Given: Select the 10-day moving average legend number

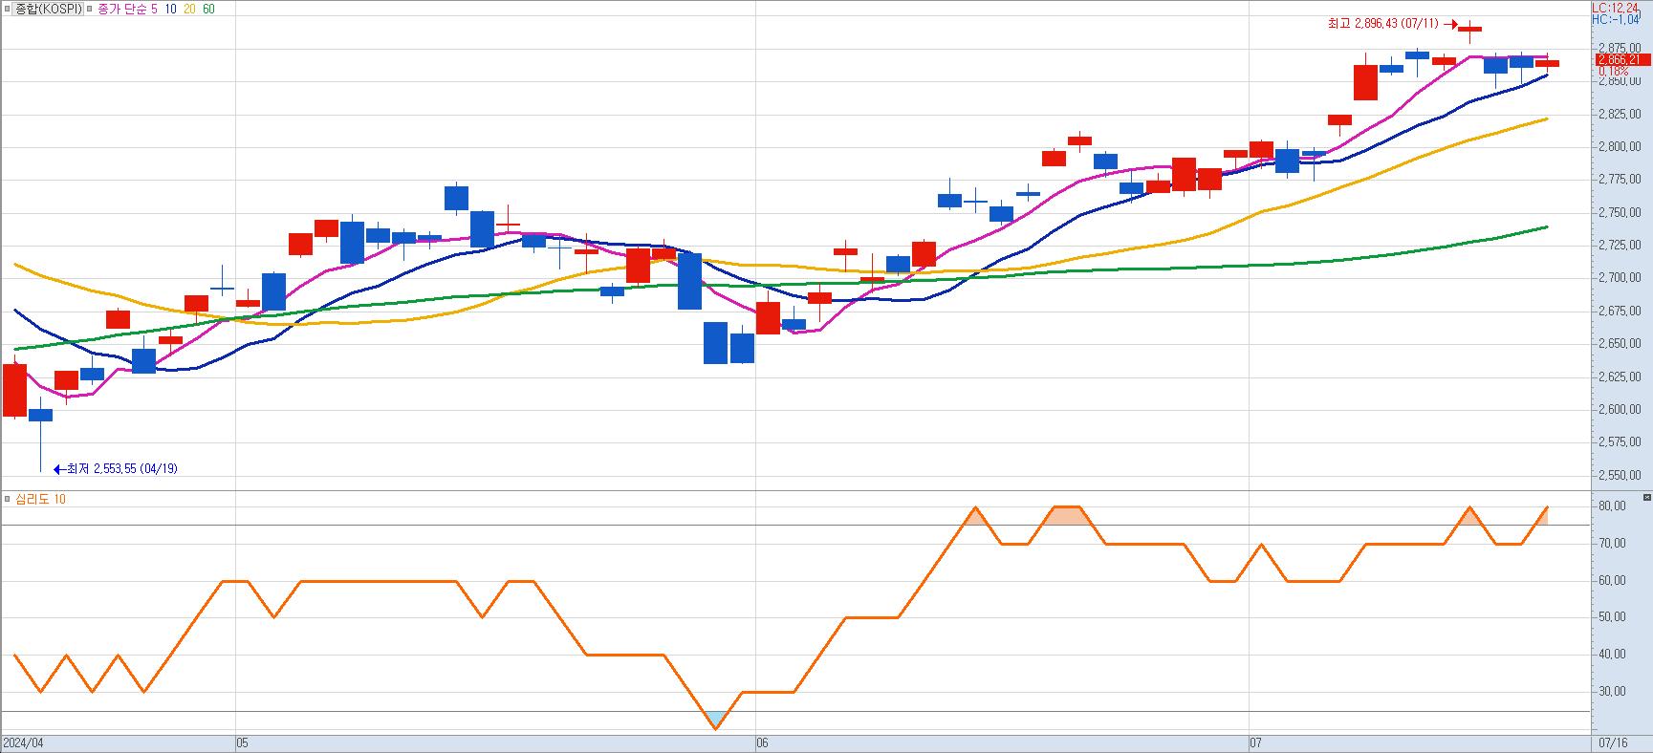Looking at the screenshot, I should pyautogui.click(x=169, y=9).
